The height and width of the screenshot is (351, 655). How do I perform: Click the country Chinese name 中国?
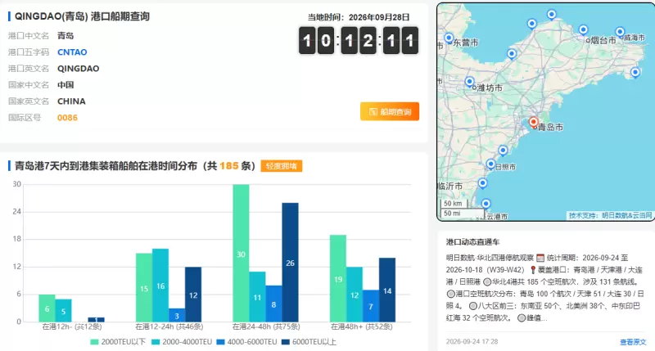65,85
